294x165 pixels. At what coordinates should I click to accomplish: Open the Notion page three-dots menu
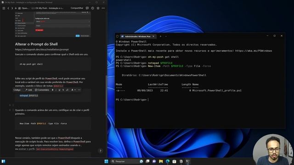click(103, 8)
